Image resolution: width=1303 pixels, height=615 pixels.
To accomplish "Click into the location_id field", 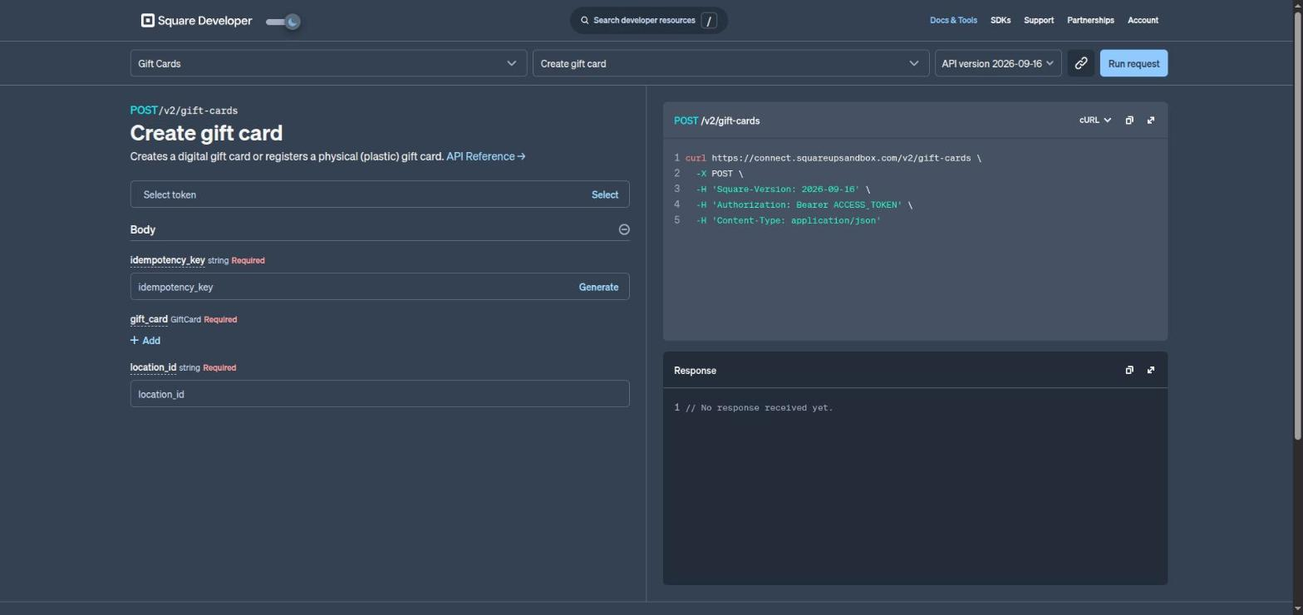I will (x=380, y=394).
